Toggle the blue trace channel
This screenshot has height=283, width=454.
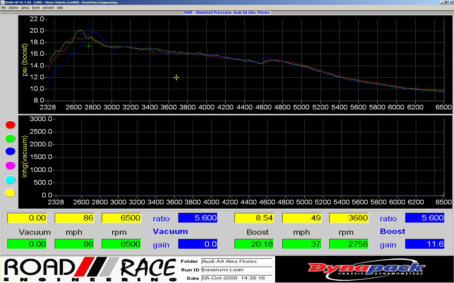click(x=10, y=152)
